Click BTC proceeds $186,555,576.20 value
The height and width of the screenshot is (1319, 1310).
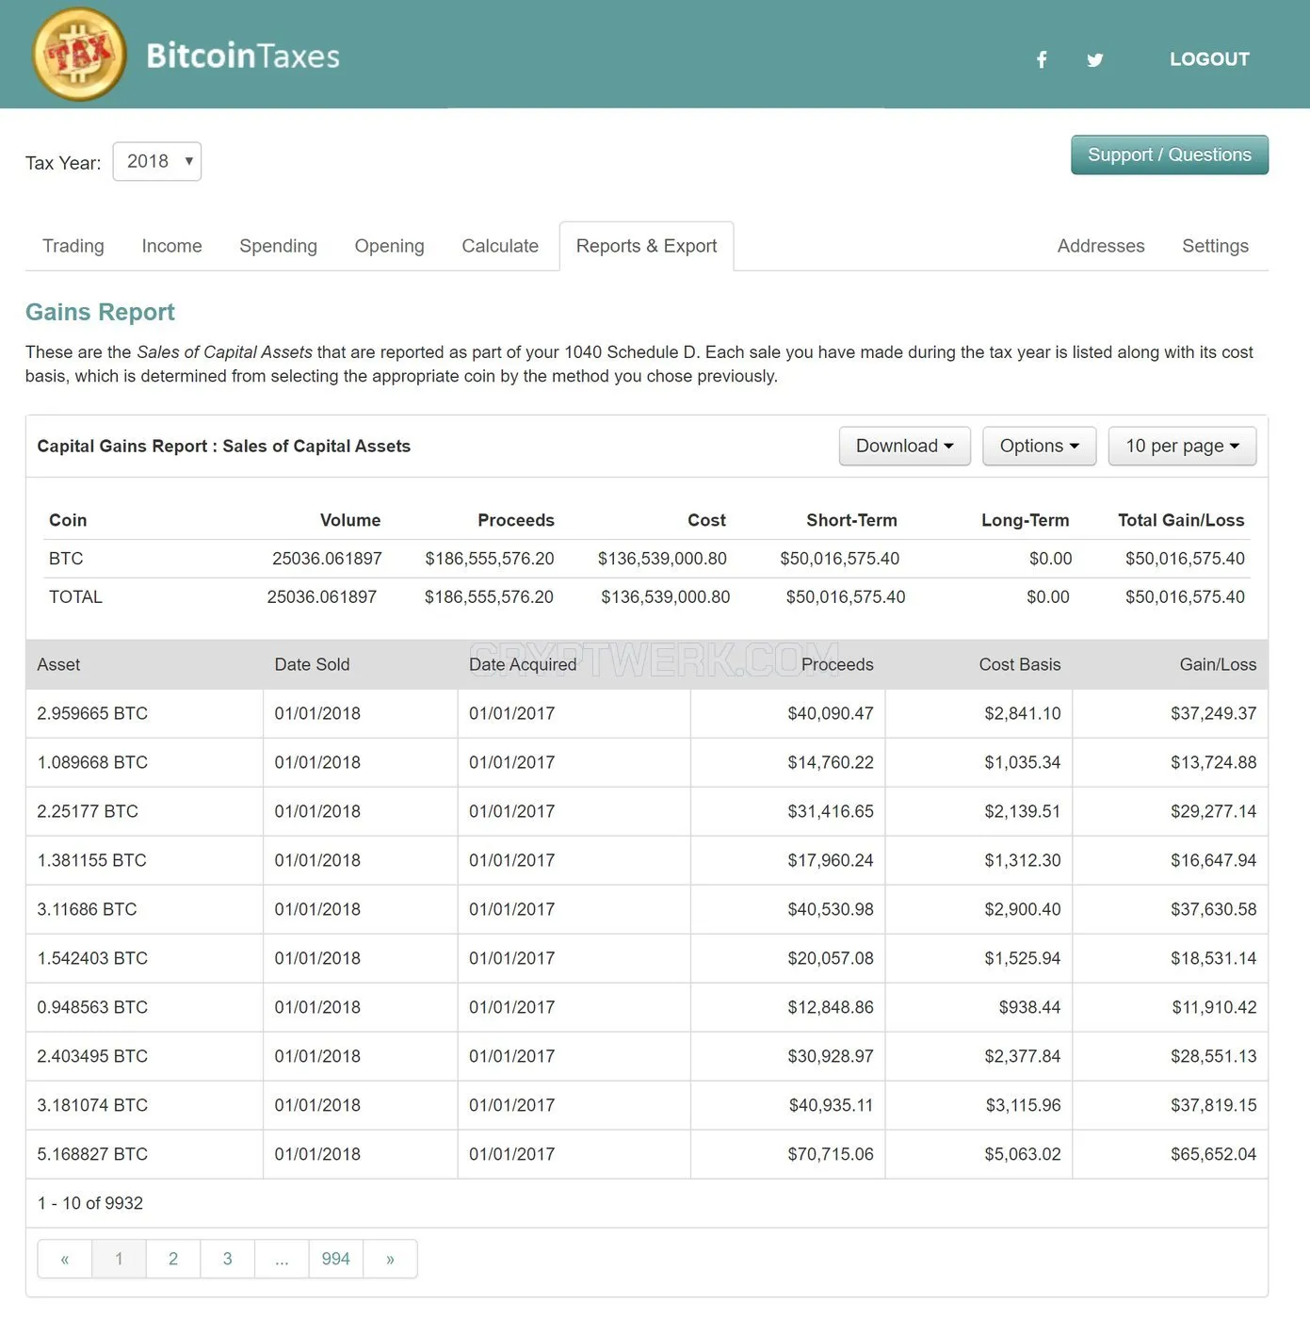(x=490, y=559)
